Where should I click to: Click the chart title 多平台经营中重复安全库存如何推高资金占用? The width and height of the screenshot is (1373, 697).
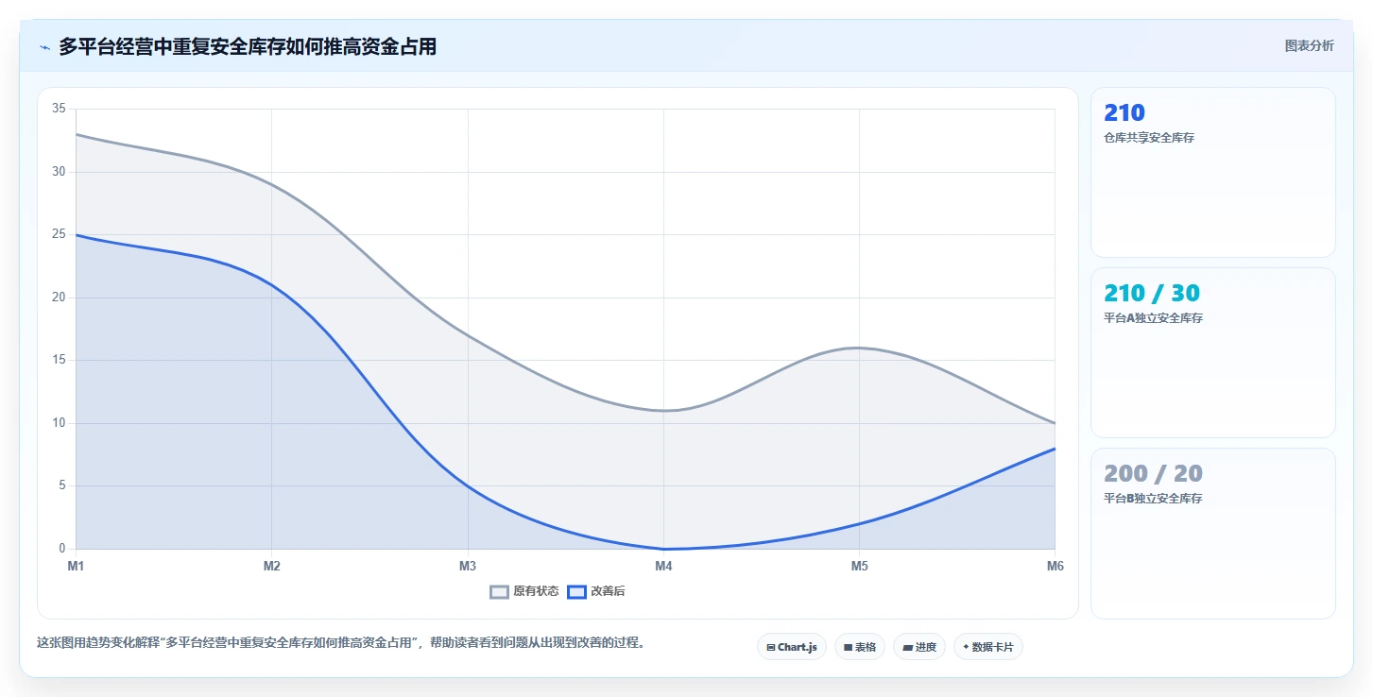point(248,46)
